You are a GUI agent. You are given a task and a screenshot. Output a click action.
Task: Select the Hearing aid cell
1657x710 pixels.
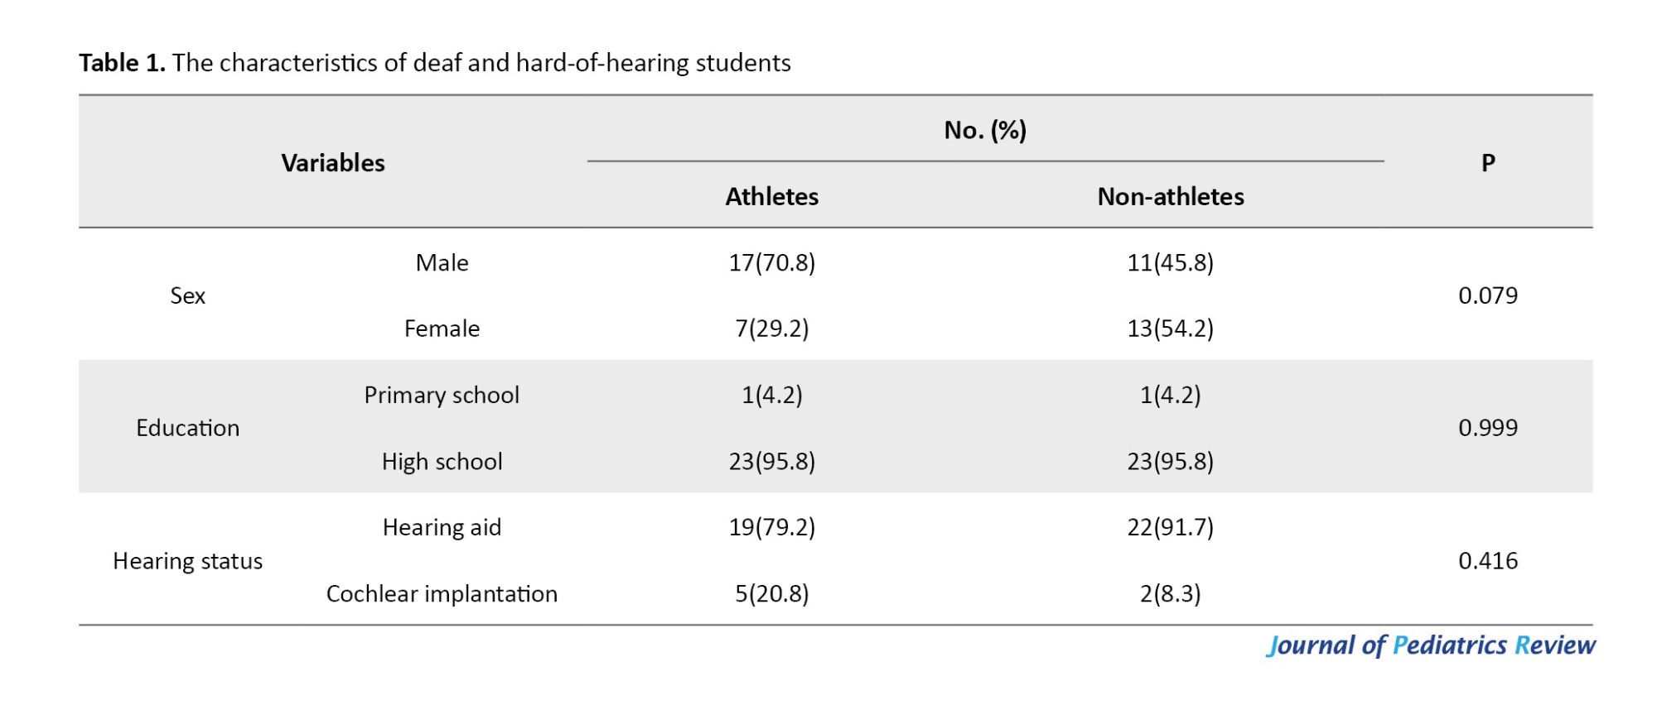point(442,527)
